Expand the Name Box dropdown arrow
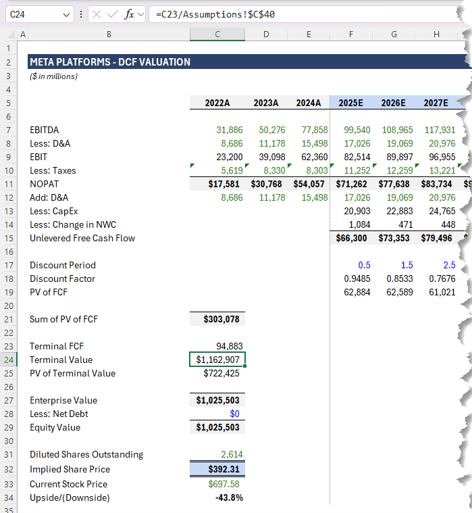 click(x=66, y=15)
